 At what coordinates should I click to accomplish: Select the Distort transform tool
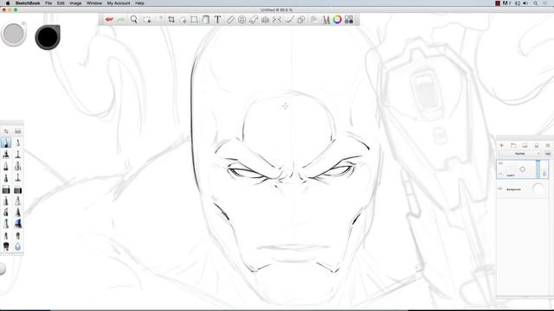[x=194, y=19]
